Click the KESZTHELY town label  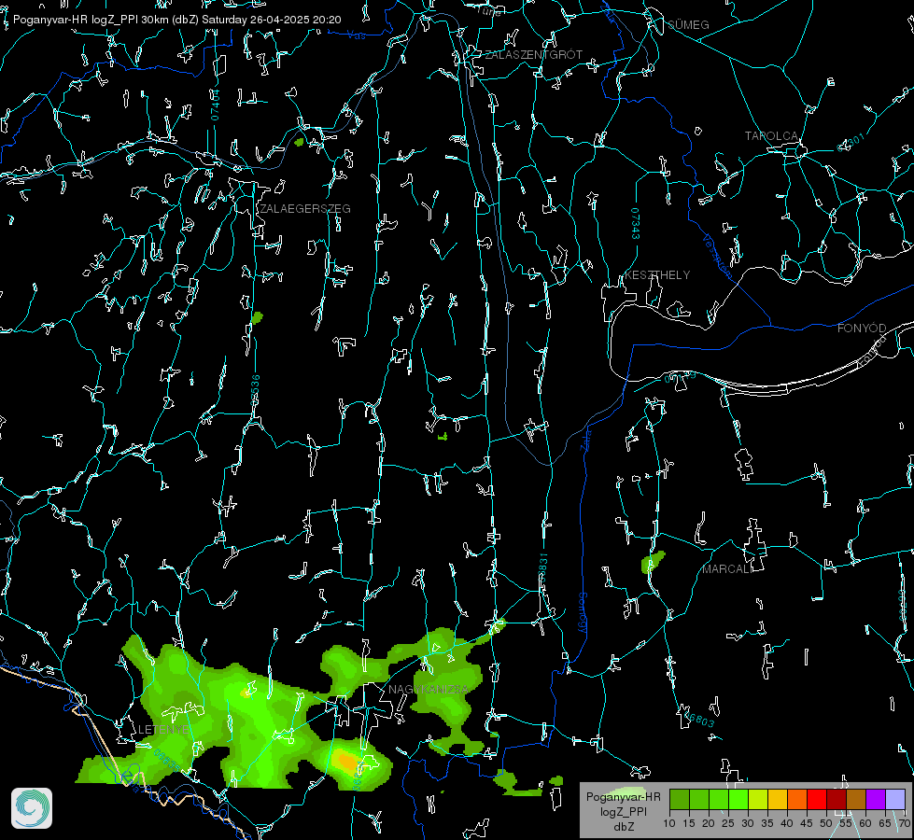coord(657,275)
